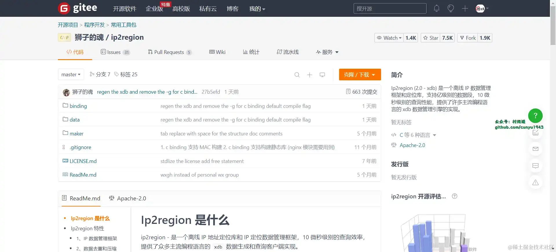Open 私有云 in the top navigation
Screen dimensions: 556x252
pyautogui.click(x=208, y=9)
